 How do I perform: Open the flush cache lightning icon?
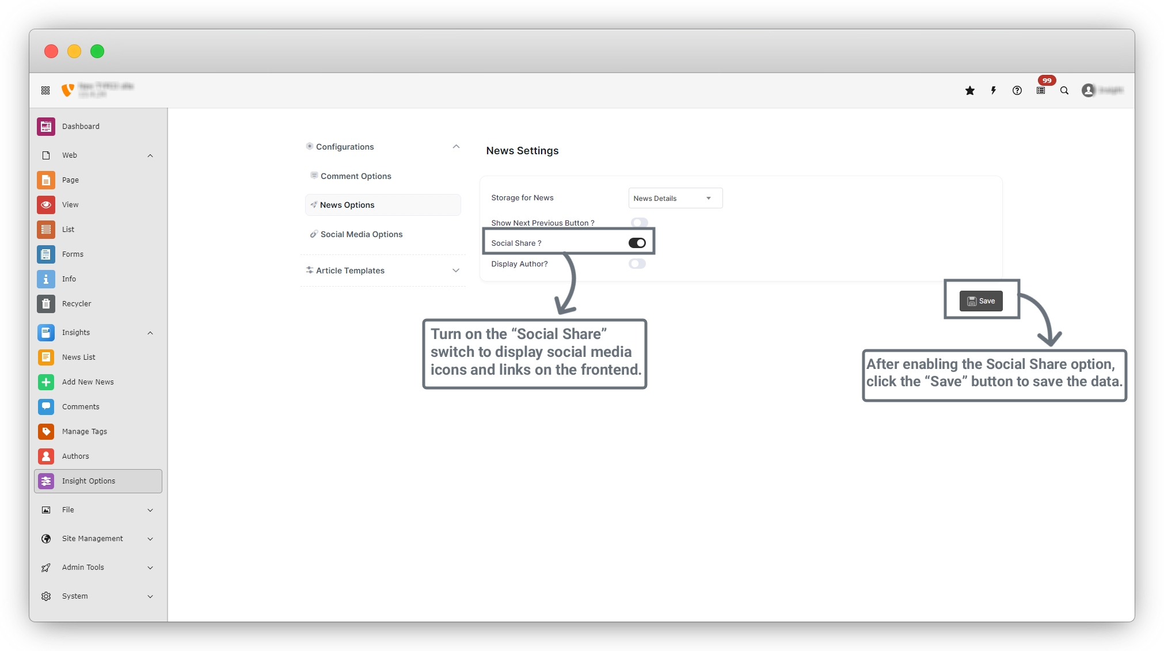(x=994, y=90)
